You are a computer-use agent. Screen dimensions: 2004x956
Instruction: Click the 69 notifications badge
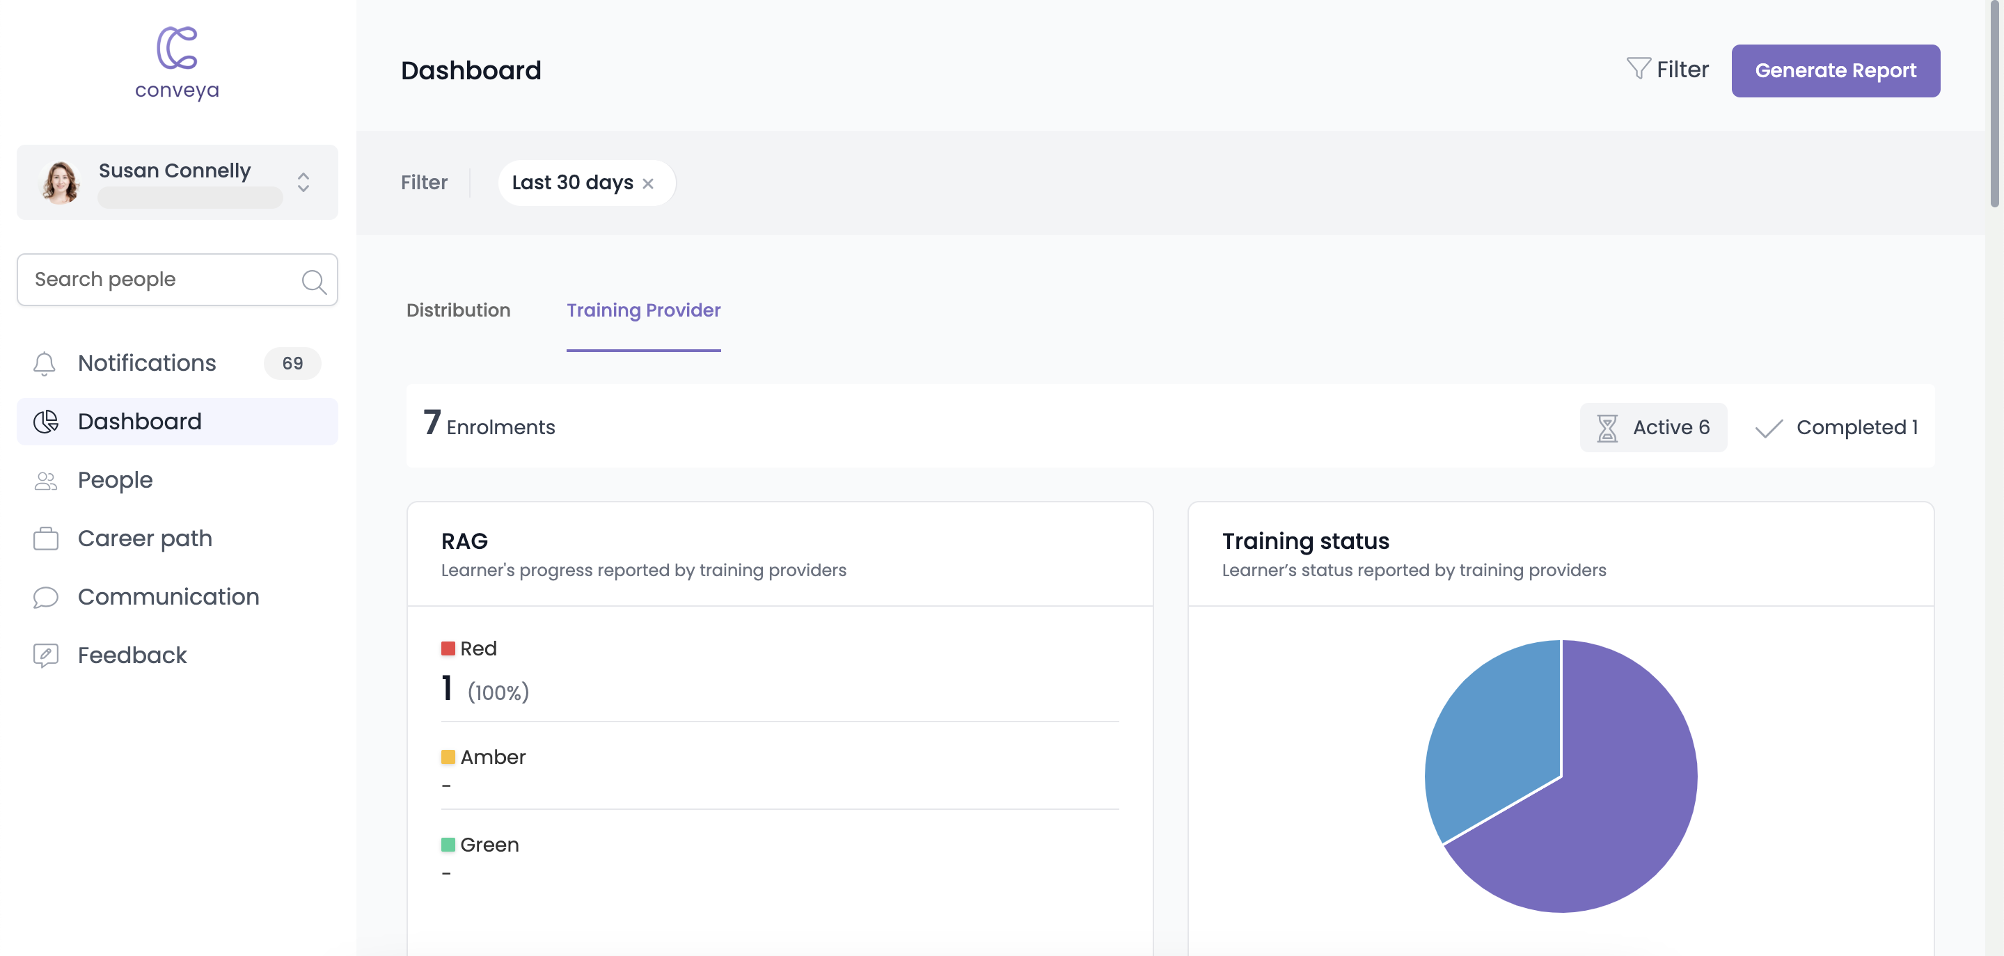click(292, 363)
